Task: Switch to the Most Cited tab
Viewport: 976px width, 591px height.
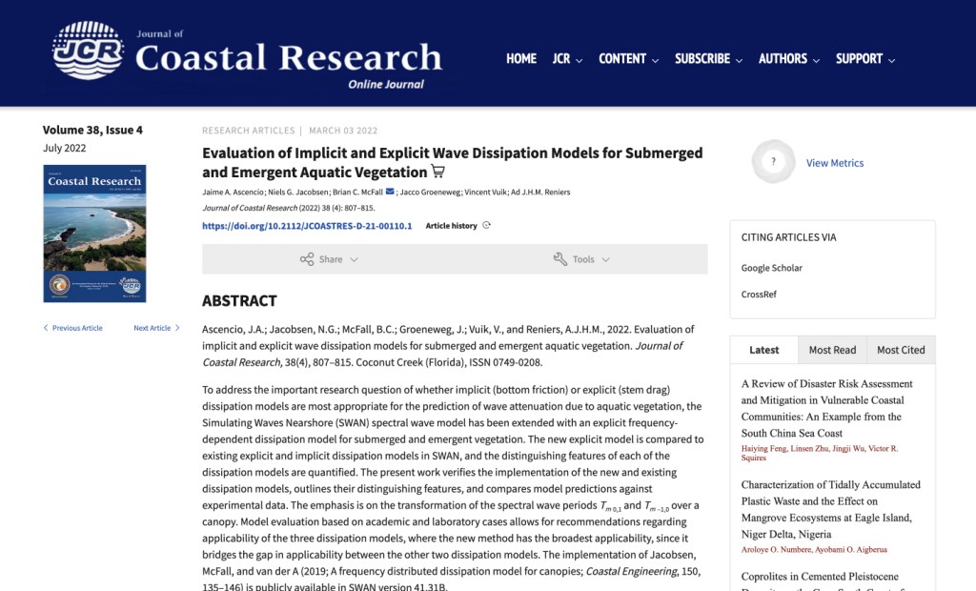Action: click(901, 350)
